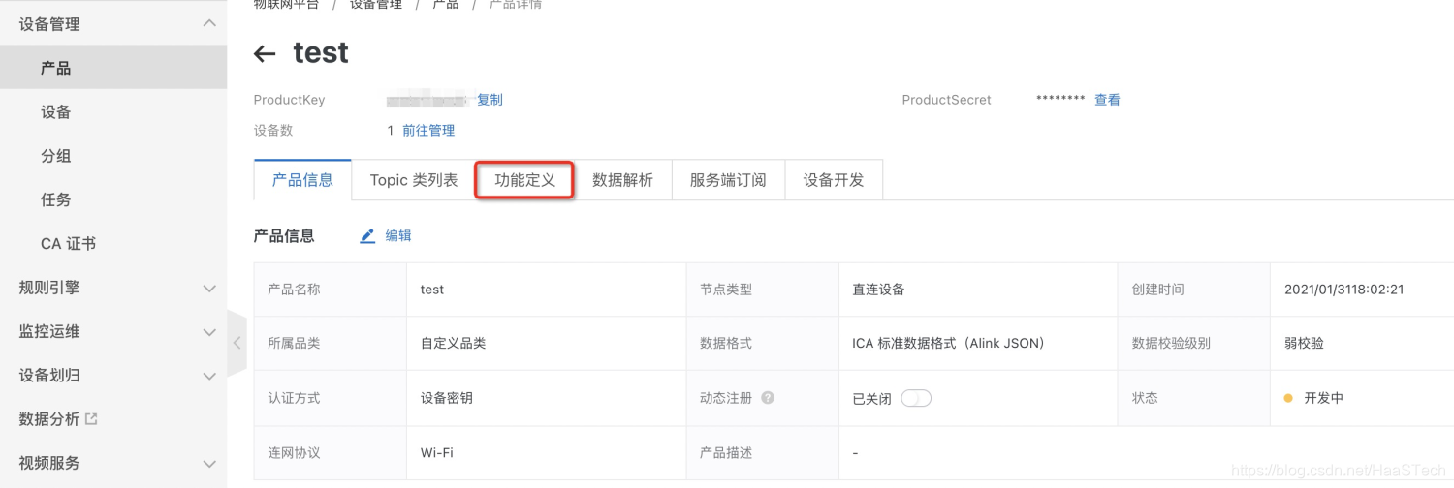
Task: Open 设备 in the sidebar
Action: [x=56, y=112]
